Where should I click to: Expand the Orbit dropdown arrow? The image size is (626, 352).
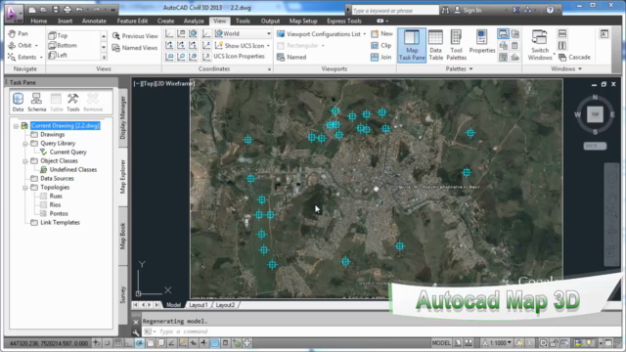click(x=36, y=46)
